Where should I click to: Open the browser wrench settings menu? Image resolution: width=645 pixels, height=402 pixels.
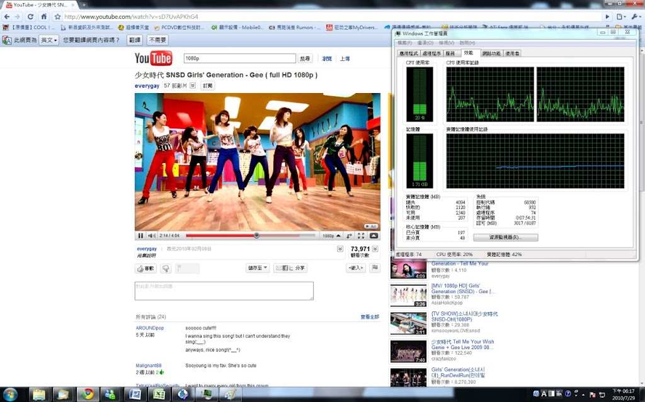(x=636, y=17)
